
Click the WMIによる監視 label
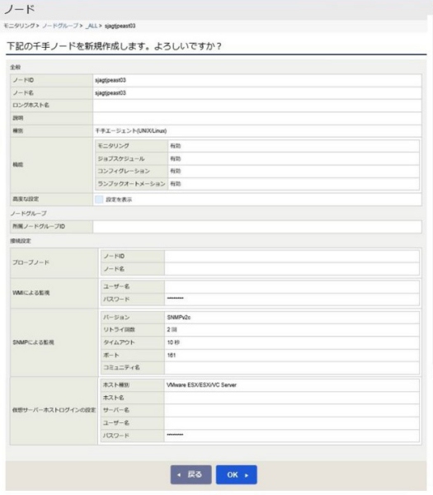point(31,293)
